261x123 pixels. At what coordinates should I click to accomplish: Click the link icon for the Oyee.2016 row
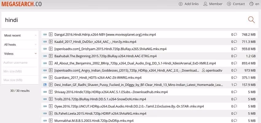[x=45, y=106]
